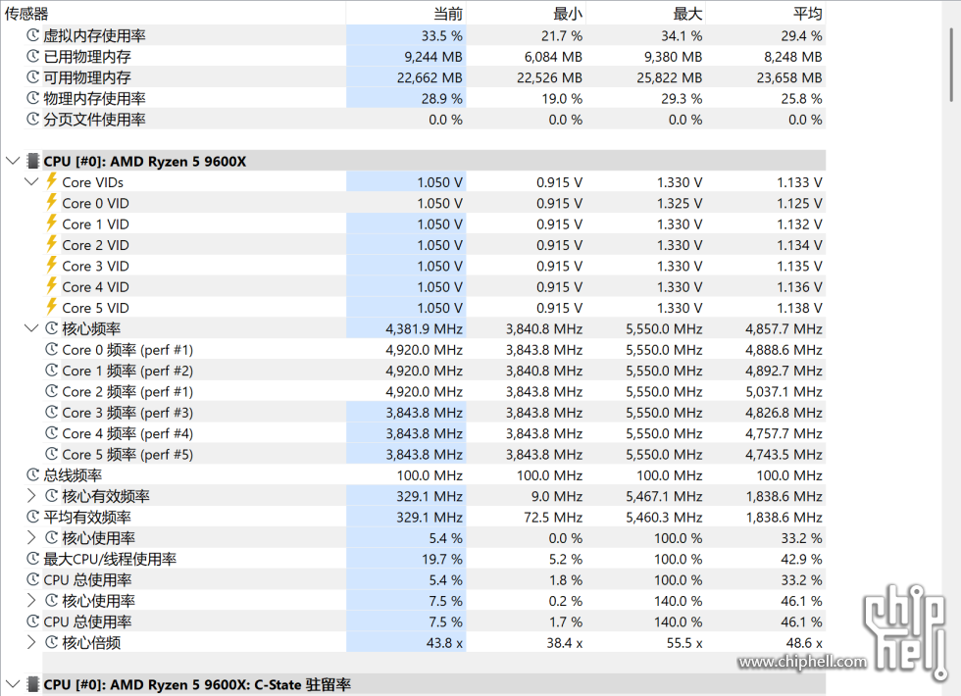Click the 最大 column header

[646, 14]
